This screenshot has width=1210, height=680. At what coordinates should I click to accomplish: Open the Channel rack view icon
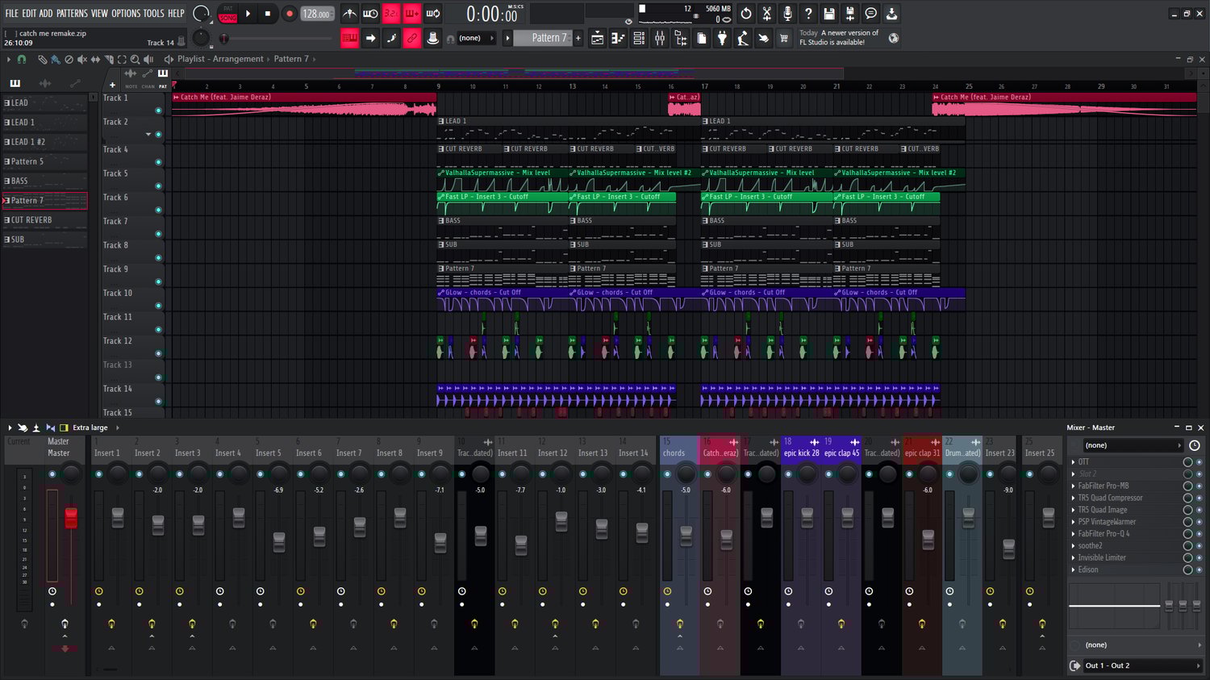click(x=640, y=38)
